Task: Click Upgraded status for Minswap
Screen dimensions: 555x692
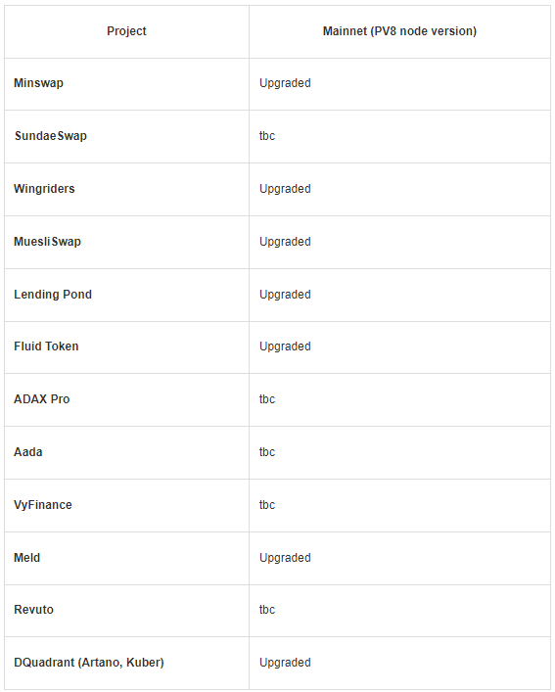Action: 285,83
